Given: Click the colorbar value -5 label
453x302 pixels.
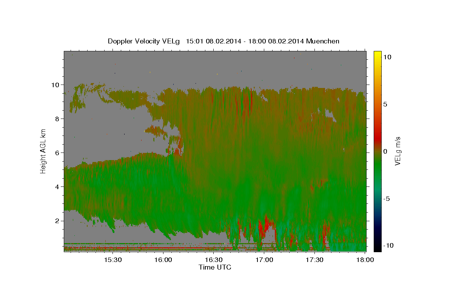Looking at the screenshot, I should click(x=387, y=199).
